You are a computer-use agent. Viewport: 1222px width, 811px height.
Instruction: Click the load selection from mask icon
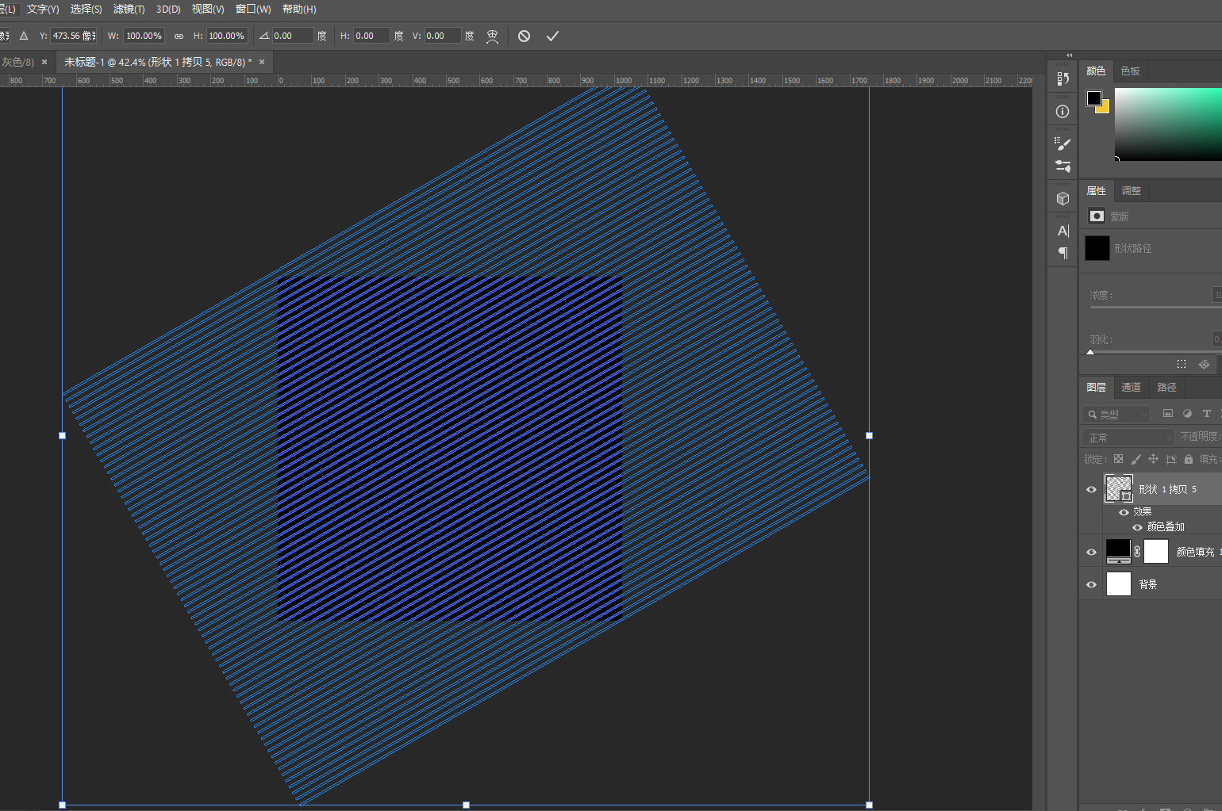(1182, 364)
